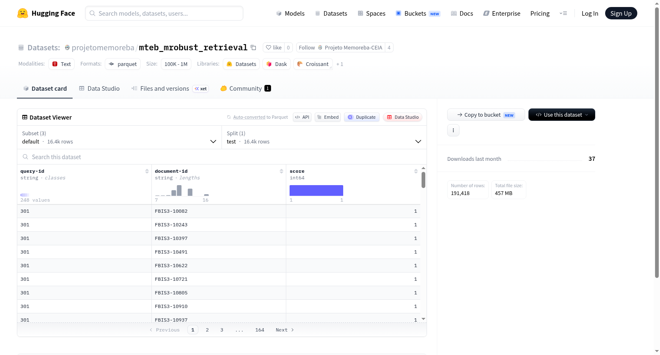Viewport: 660px width, 355px height.
Task: Select the parquet format tag
Action: coord(123,64)
